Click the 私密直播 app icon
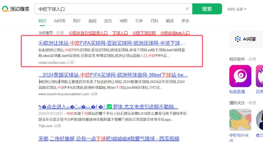 click(x=240, y=76)
